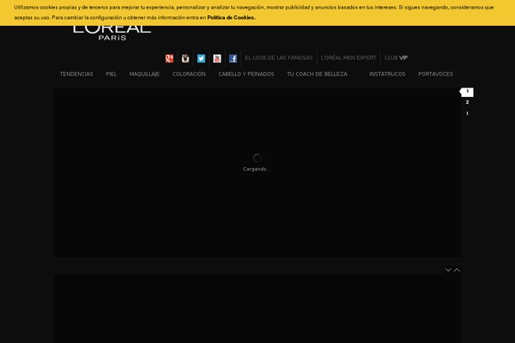Screen dimensions: 515x343
Task: Open the Piel menu item
Action: tap(112, 75)
